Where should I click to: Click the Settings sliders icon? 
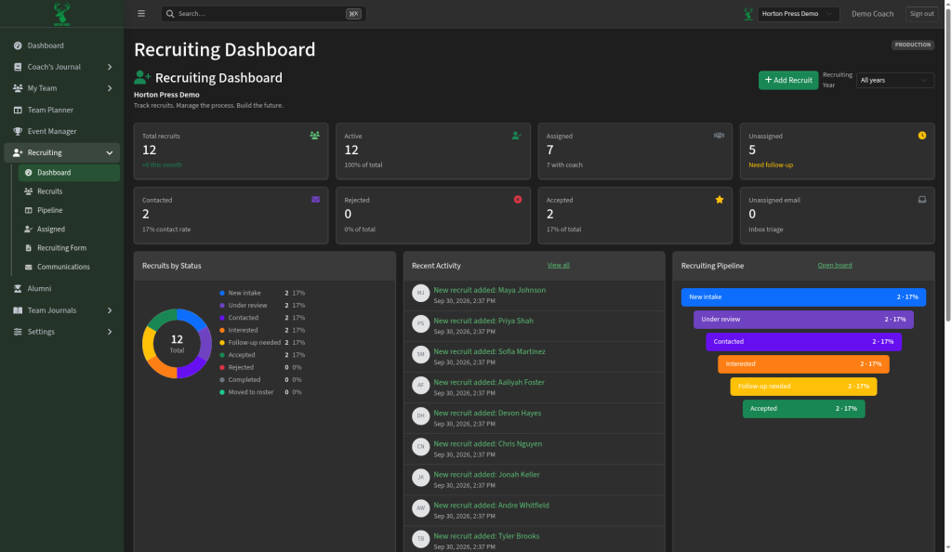point(18,332)
